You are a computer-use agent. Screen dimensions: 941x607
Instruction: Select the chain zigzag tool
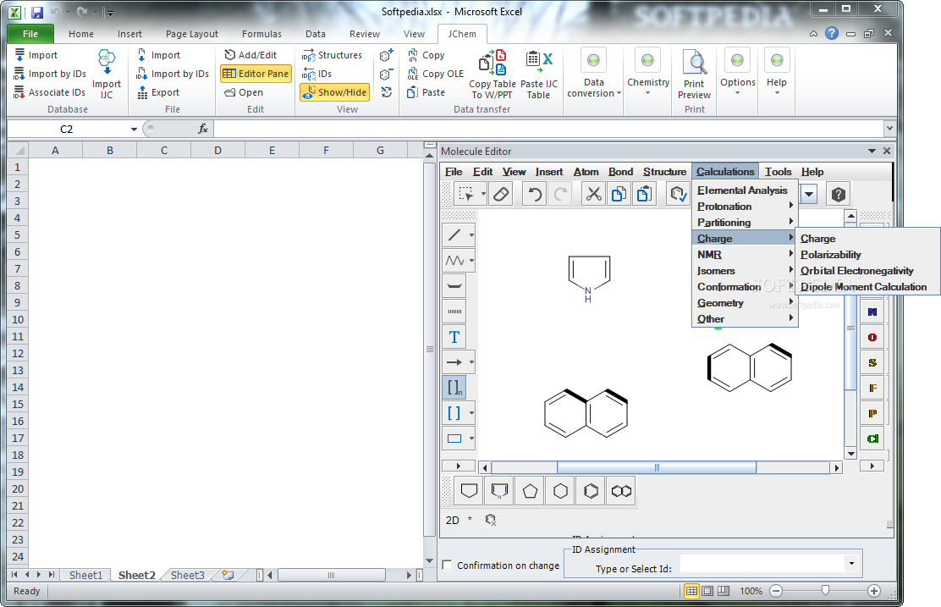(x=454, y=260)
